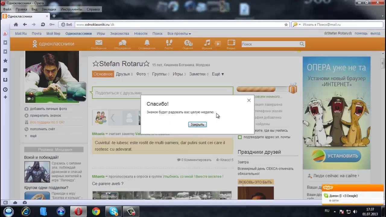Open the Yandex panel in Opera sidebar
This screenshot has width=386, height=217.
[5, 33]
